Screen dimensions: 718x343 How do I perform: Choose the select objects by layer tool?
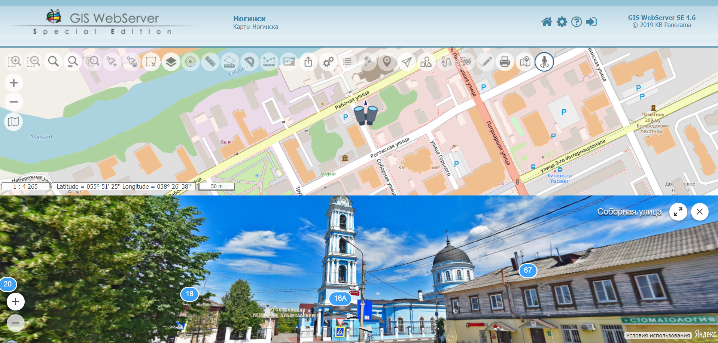pyautogui.click(x=132, y=61)
